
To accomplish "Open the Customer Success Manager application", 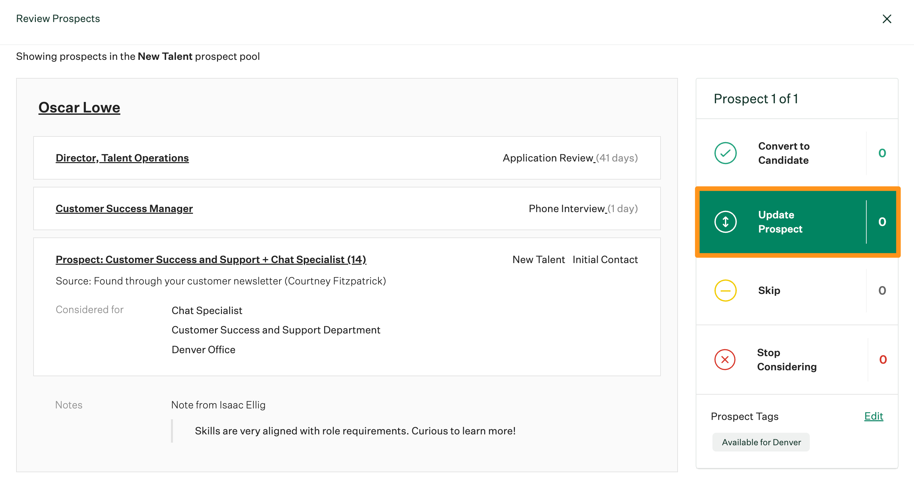I will [124, 209].
